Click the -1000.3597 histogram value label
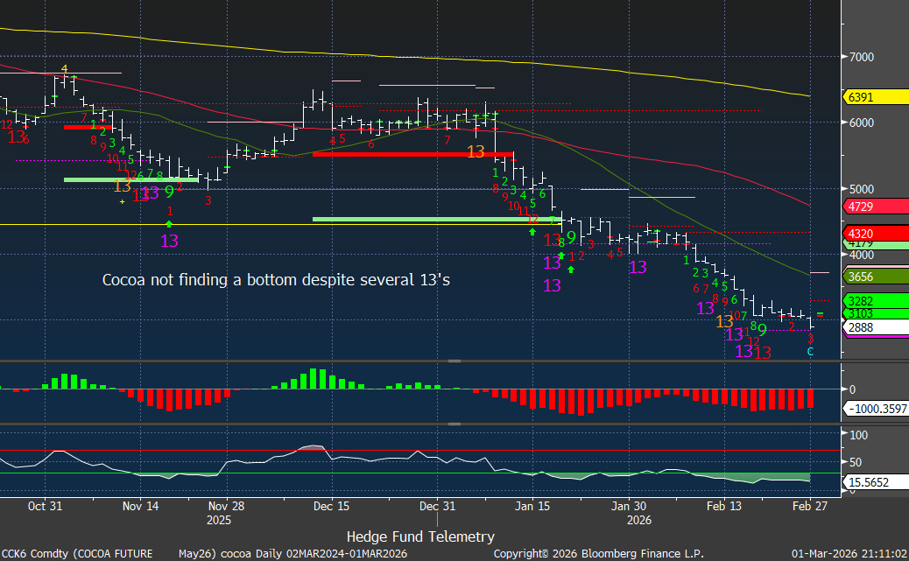Viewport: 909px width, 561px height. click(x=873, y=409)
